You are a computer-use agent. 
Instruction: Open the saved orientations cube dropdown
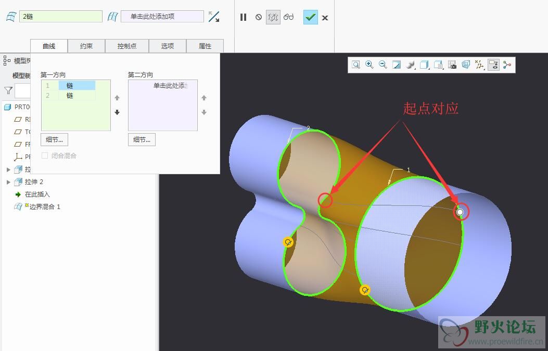click(424, 64)
